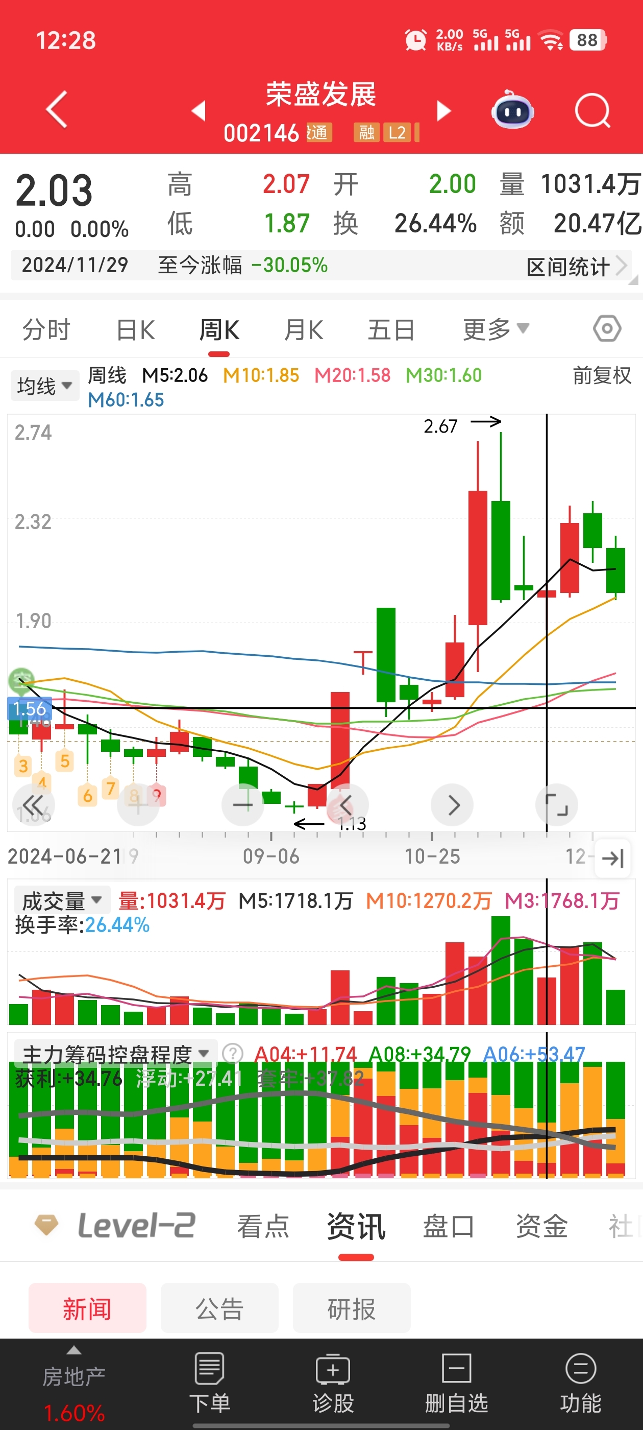
Task: Toggle 前复权 price adjustment
Action: 602,376
